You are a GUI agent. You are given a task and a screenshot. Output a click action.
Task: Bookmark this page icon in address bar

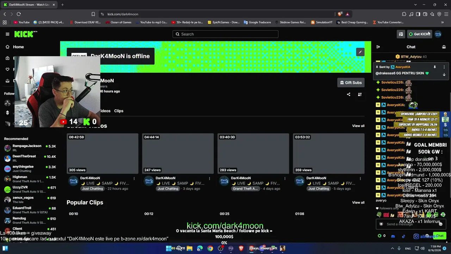[x=93, y=14]
